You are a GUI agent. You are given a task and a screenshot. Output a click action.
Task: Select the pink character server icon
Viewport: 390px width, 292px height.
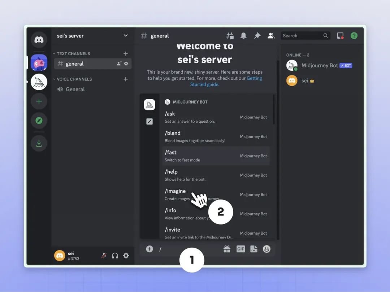[39, 63]
